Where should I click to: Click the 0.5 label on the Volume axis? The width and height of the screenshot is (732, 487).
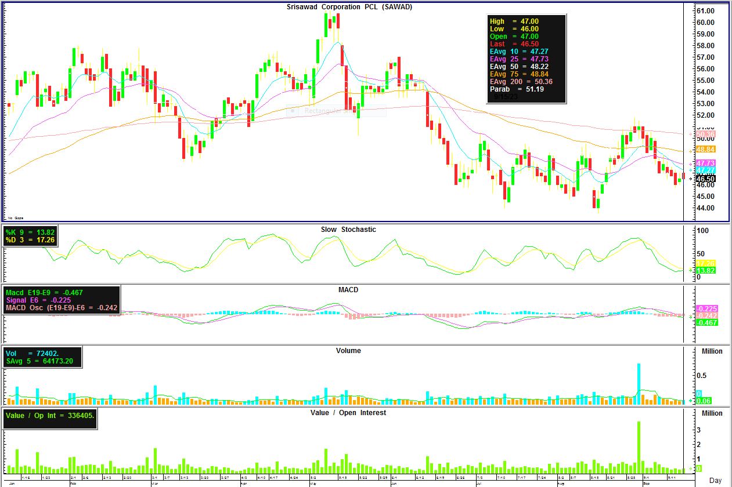click(701, 376)
